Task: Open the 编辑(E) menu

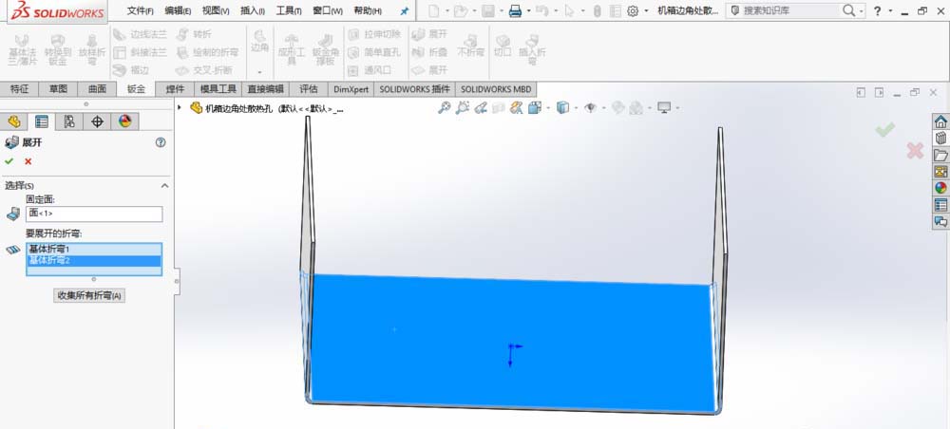Action: point(179,10)
